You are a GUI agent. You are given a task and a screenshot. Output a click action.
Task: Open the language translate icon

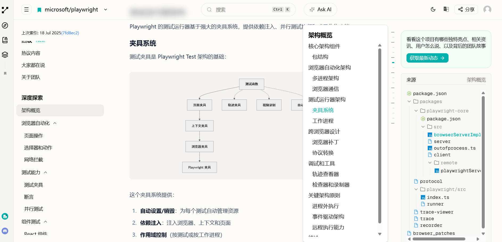click(x=446, y=9)
